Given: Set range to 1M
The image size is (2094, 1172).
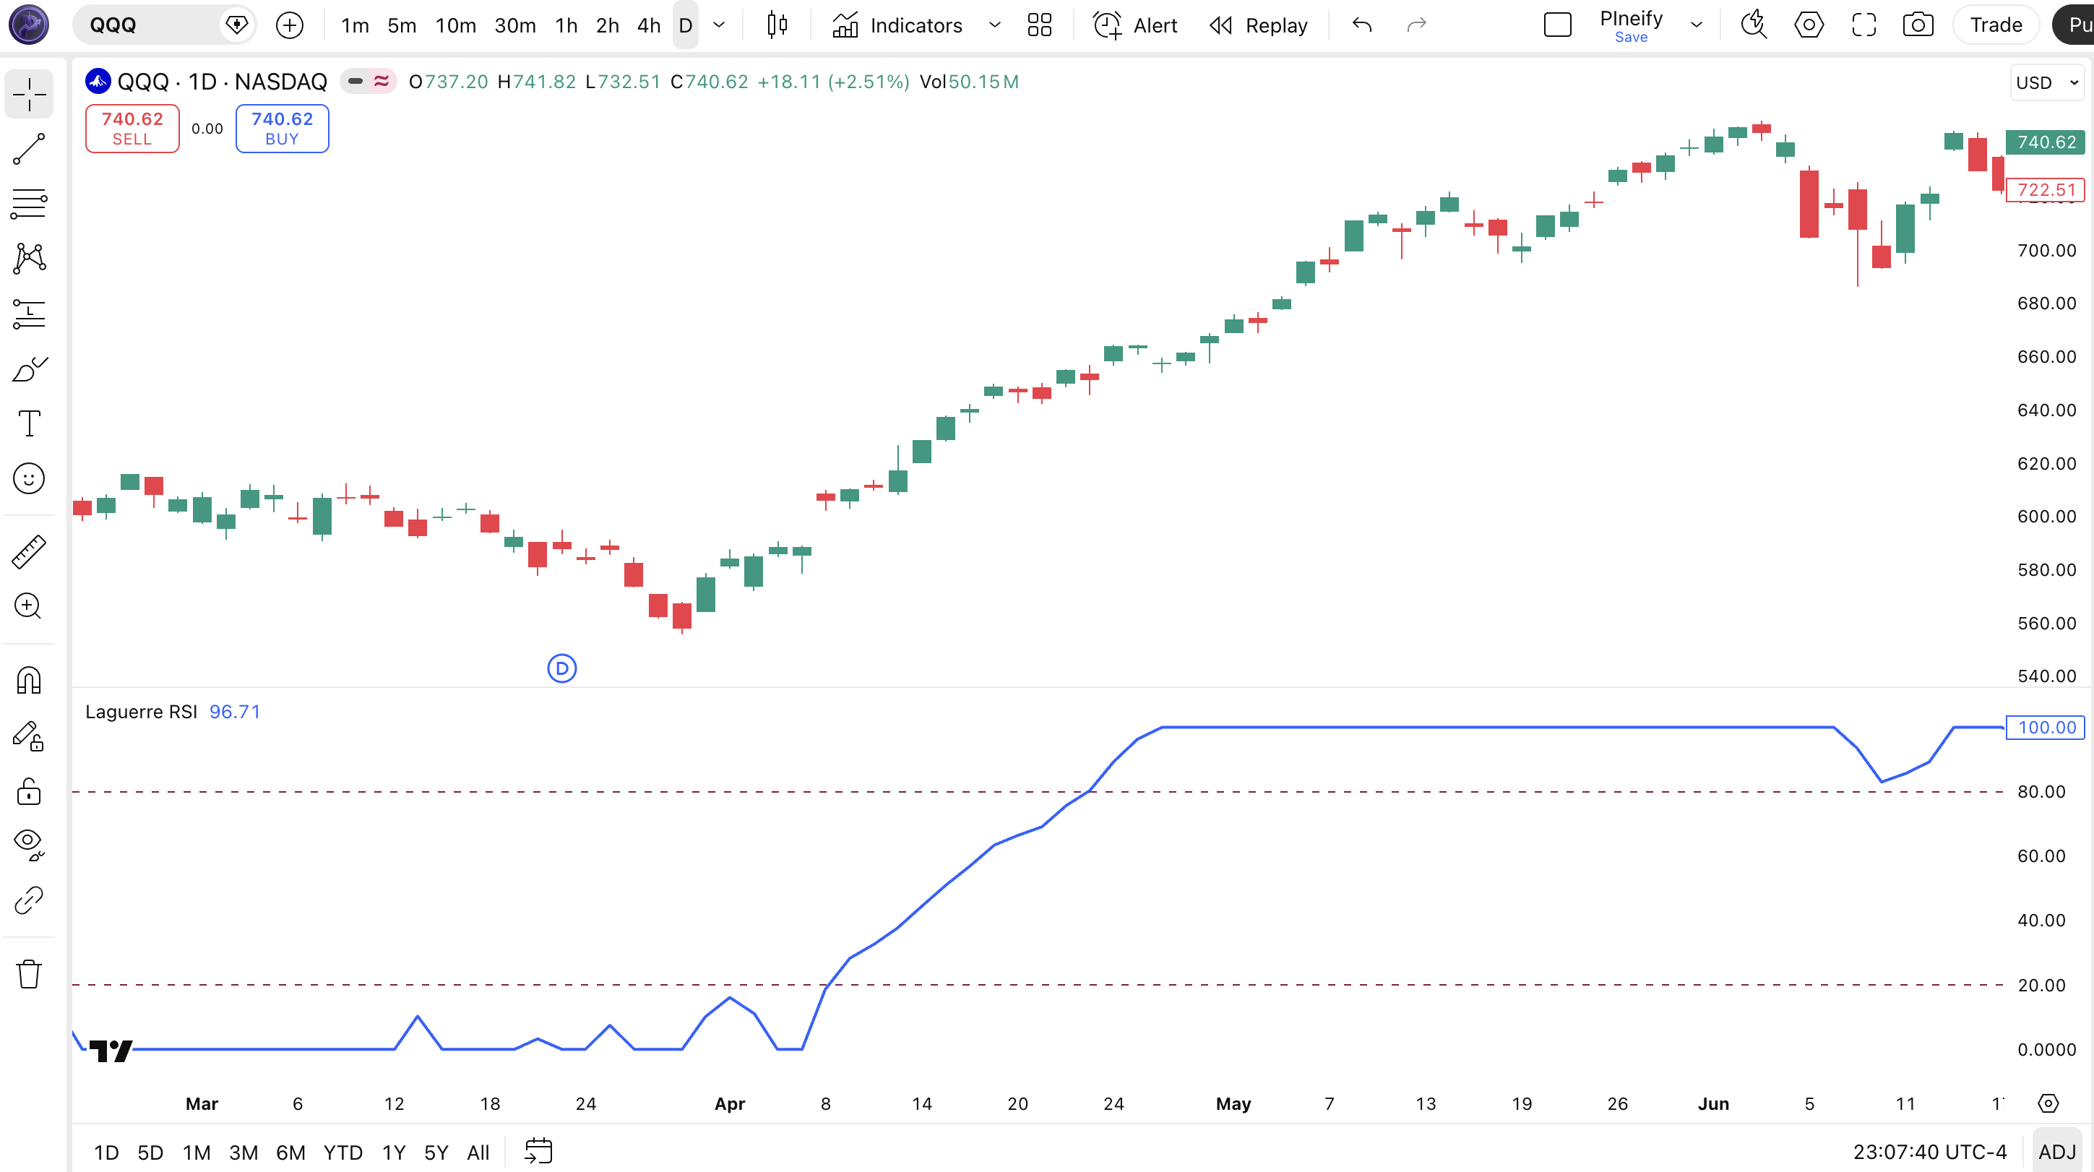Looking at the screenshot, I should coord(197,1152).
